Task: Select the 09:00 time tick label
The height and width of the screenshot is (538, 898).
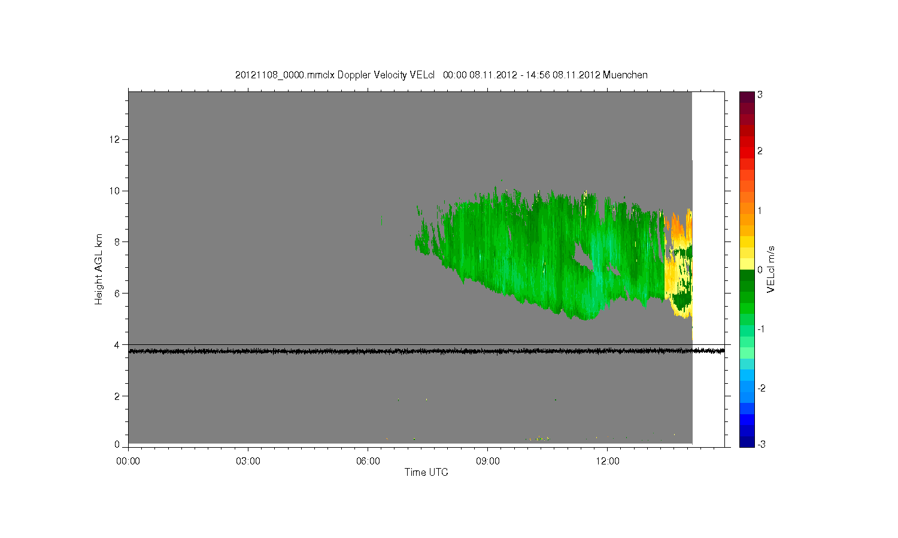Action: click(487, 461)
